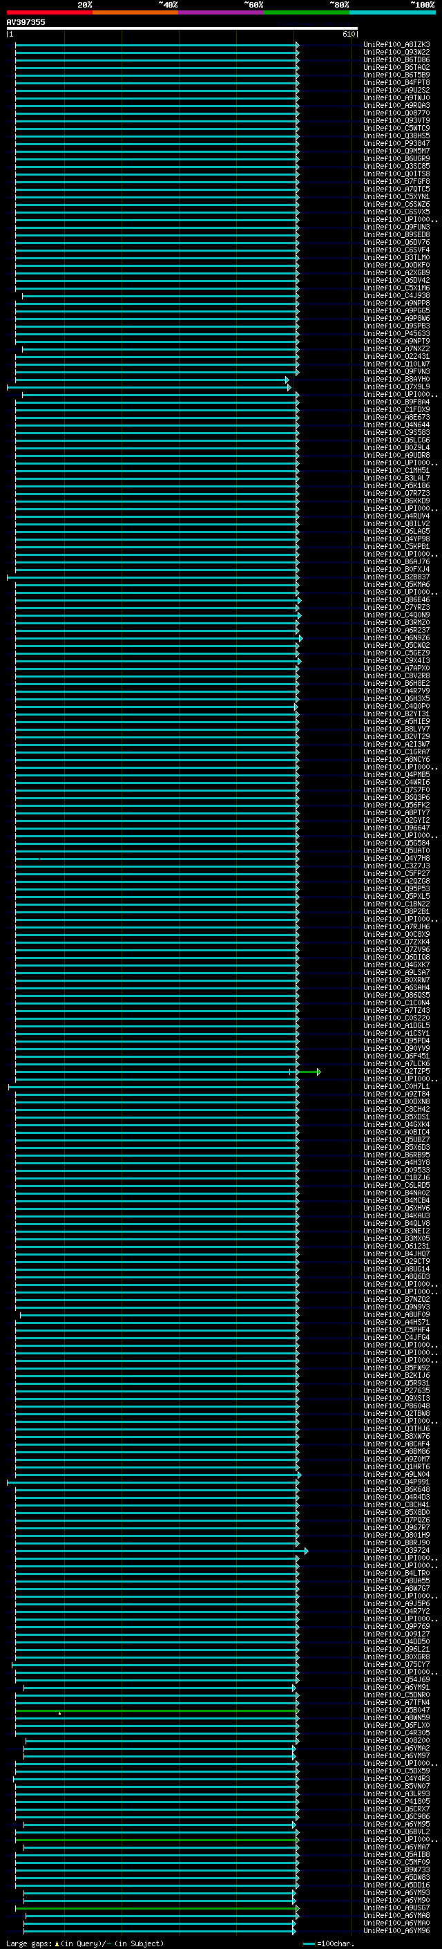
Task: Select hit label UniRef100_Q6DIQ8
Action: 396,957
